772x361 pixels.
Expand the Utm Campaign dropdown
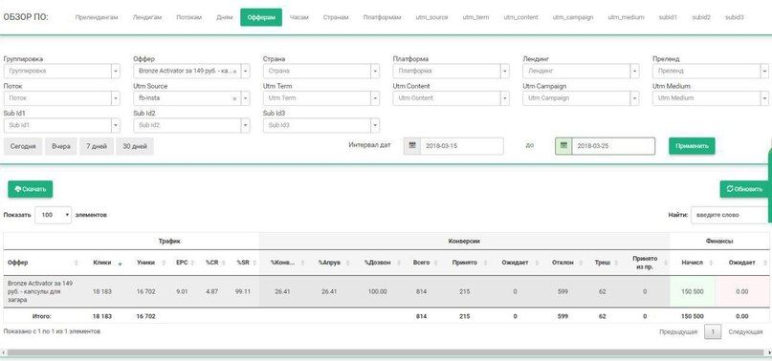coord(581,98)
